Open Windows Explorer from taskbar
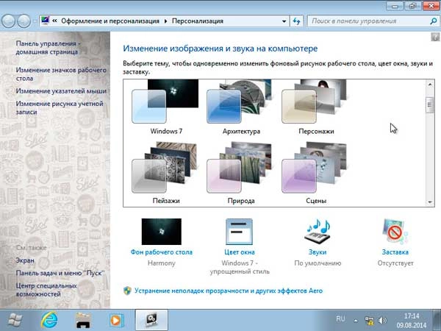The height and width of the screenshot is (331, 441). pos(84,320)
